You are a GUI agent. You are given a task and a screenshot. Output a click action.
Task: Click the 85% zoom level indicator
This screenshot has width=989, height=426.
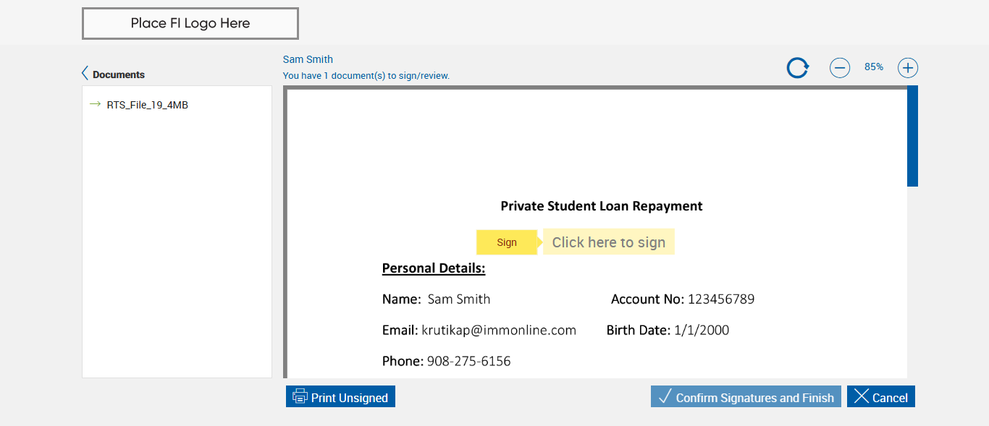873,67
